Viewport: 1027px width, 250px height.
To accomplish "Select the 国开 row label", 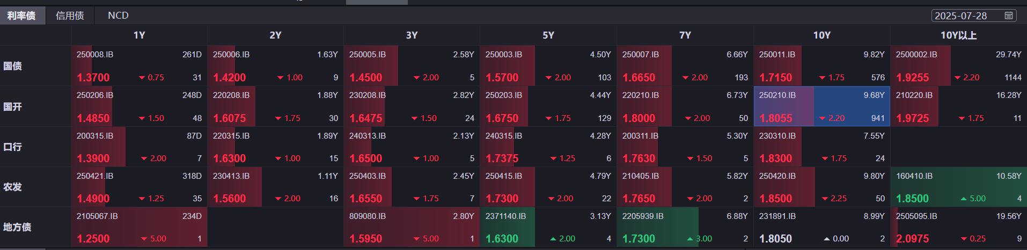I will 13,107.
